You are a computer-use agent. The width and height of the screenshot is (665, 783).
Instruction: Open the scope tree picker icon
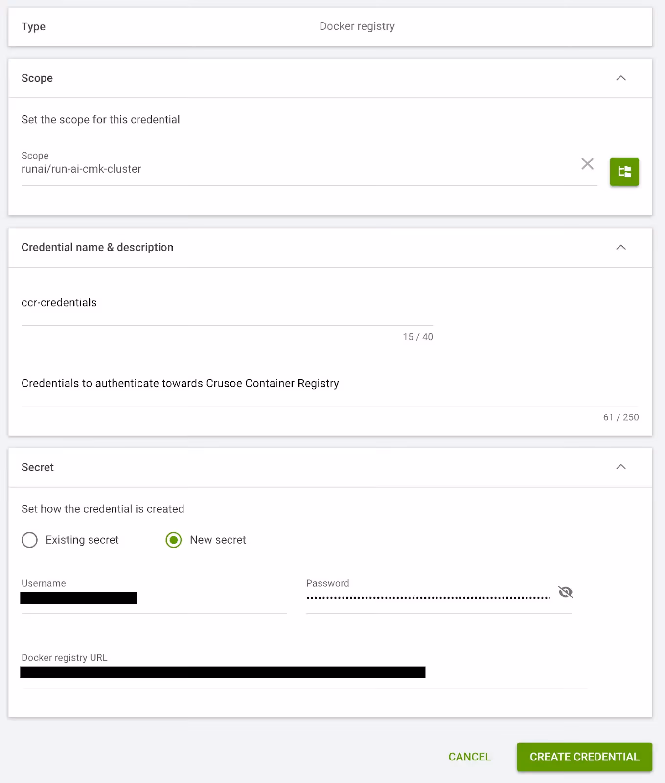(x=624, y=172)
